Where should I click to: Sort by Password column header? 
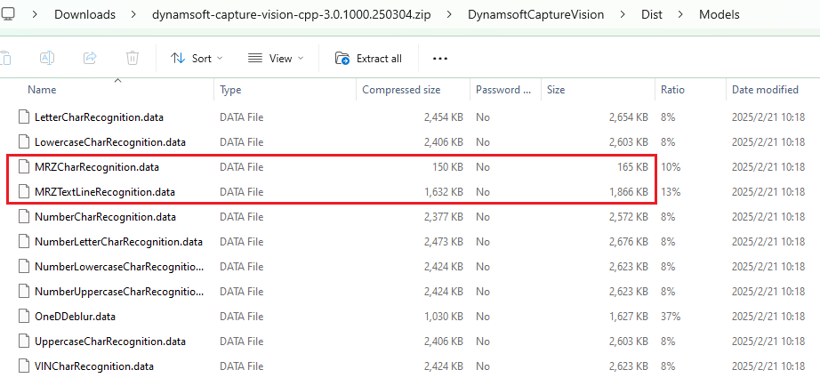(504, 90)
